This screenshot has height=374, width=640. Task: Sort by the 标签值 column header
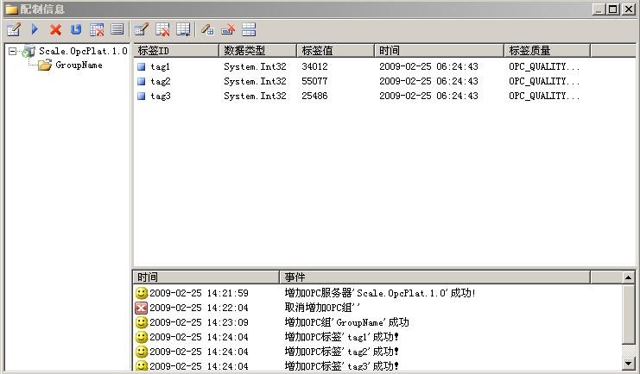click(335, 51)
